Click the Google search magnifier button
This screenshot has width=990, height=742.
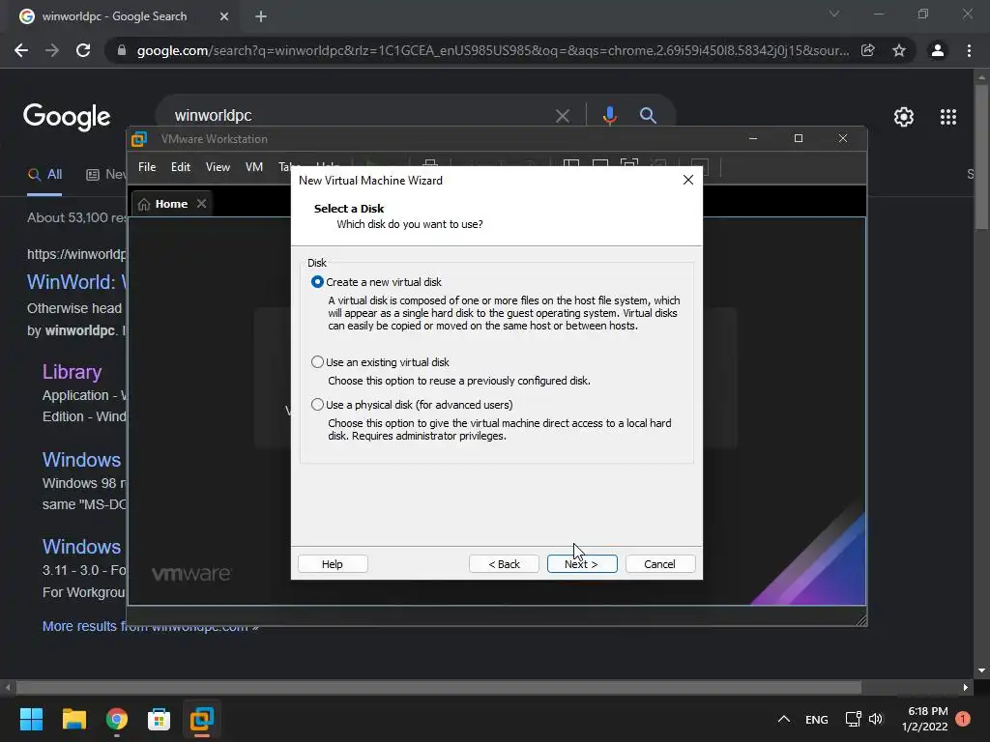(648, 116)
